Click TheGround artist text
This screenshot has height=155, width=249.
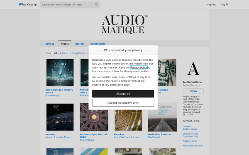pos(154,137)
